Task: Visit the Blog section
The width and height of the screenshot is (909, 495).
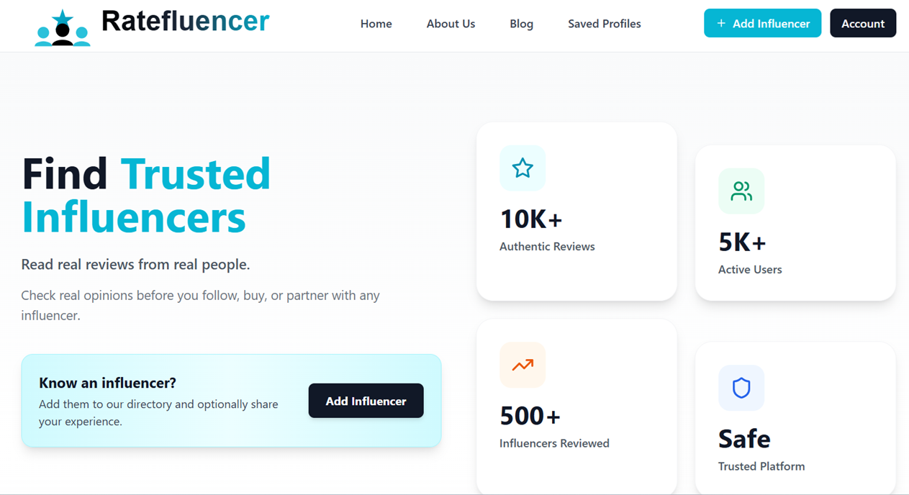Action: (x=521, y=24)
